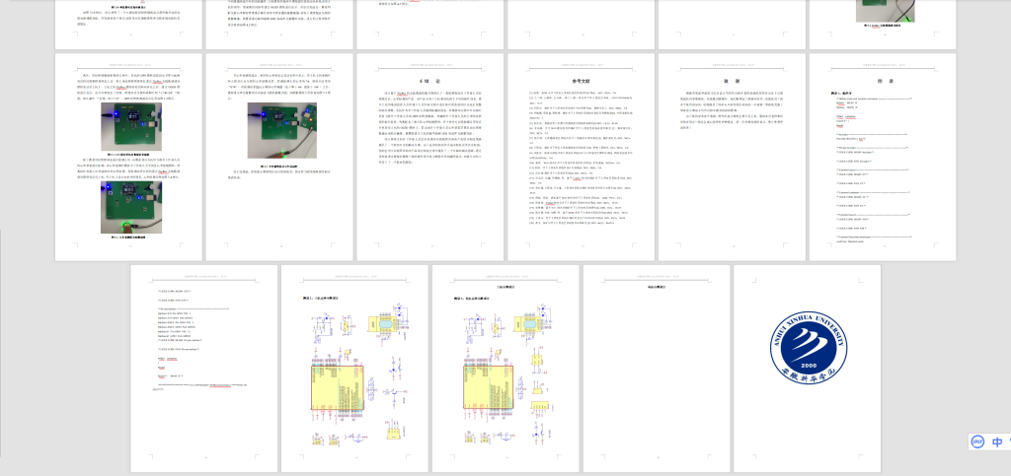Open the final page with university emblem
Image resolution: width=1011 pixels, height=476 pixels.
pos(807,368)
